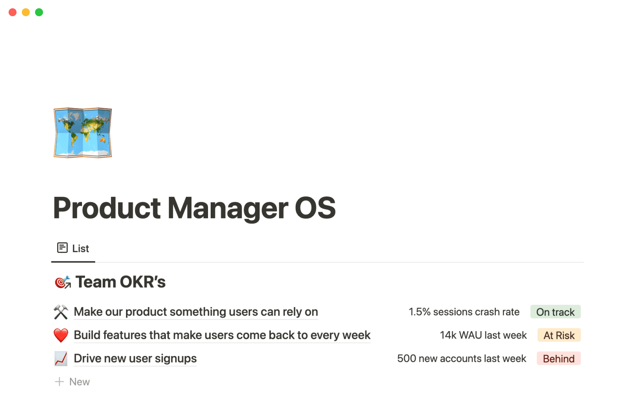Select the List view icon

63,248
